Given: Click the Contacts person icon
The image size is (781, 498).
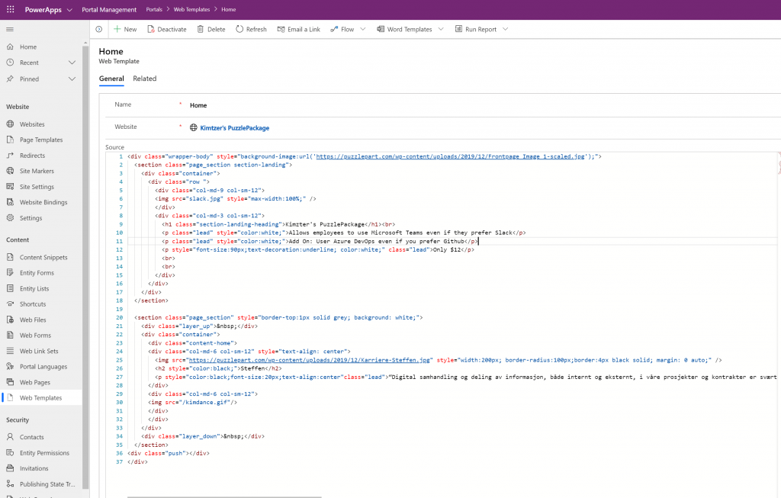Looking at the screenshot, I should [10, 437].
